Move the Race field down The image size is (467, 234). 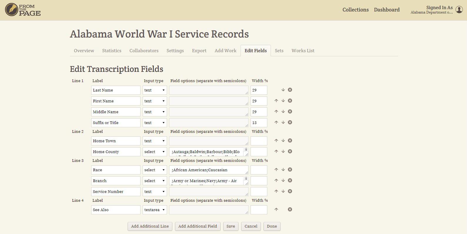(x=283, y=170)
